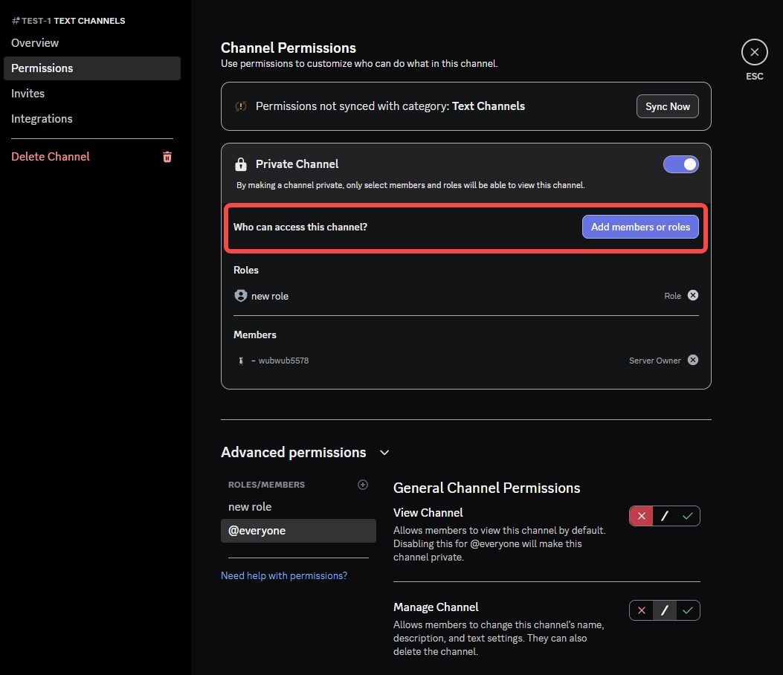Click the warning icon in sync banner
This screenshot has width=783, height=675.
241,106
